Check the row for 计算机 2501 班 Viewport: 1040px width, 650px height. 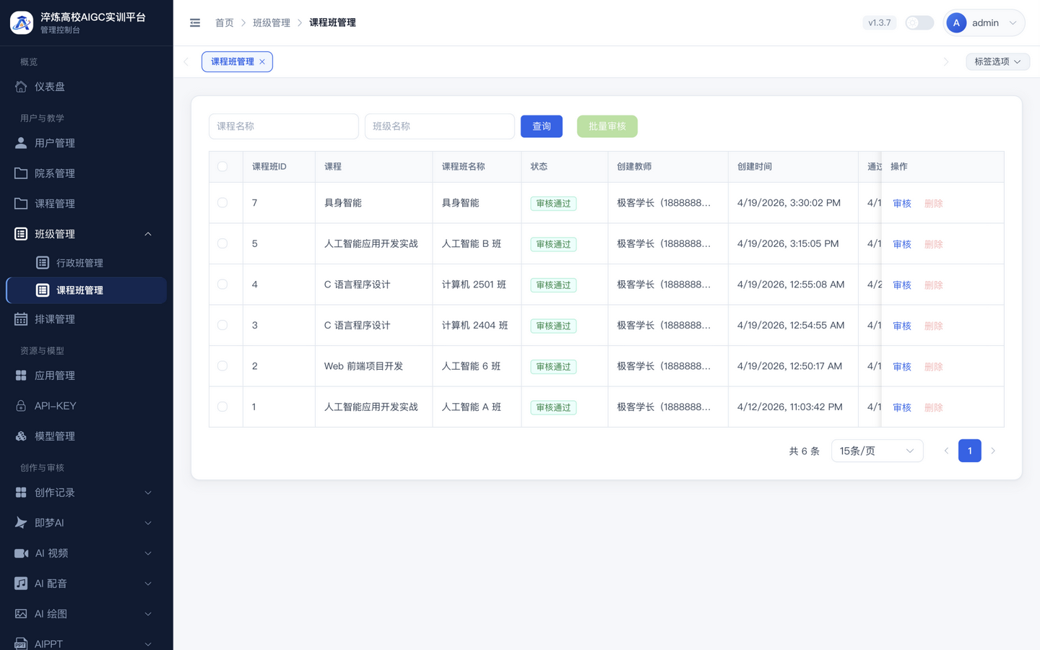click(222, 285)
